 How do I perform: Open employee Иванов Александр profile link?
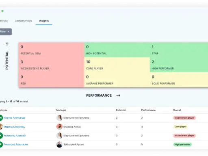(x=14, y=118)
